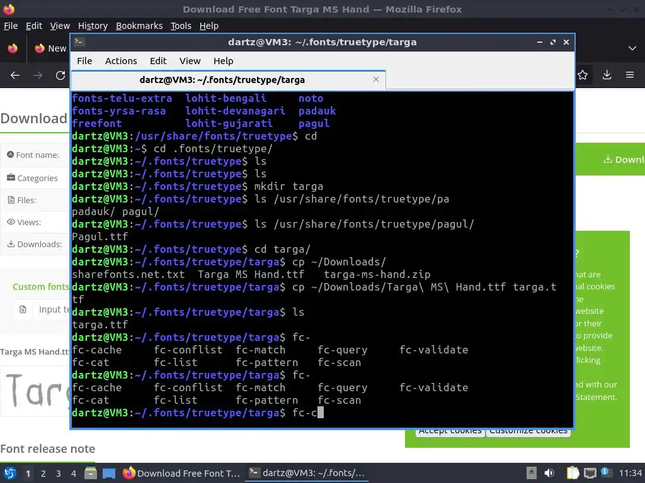Viewport: 645px width, 483px height.
Task: Click clipboard tray icon
Action: (573, 473)
